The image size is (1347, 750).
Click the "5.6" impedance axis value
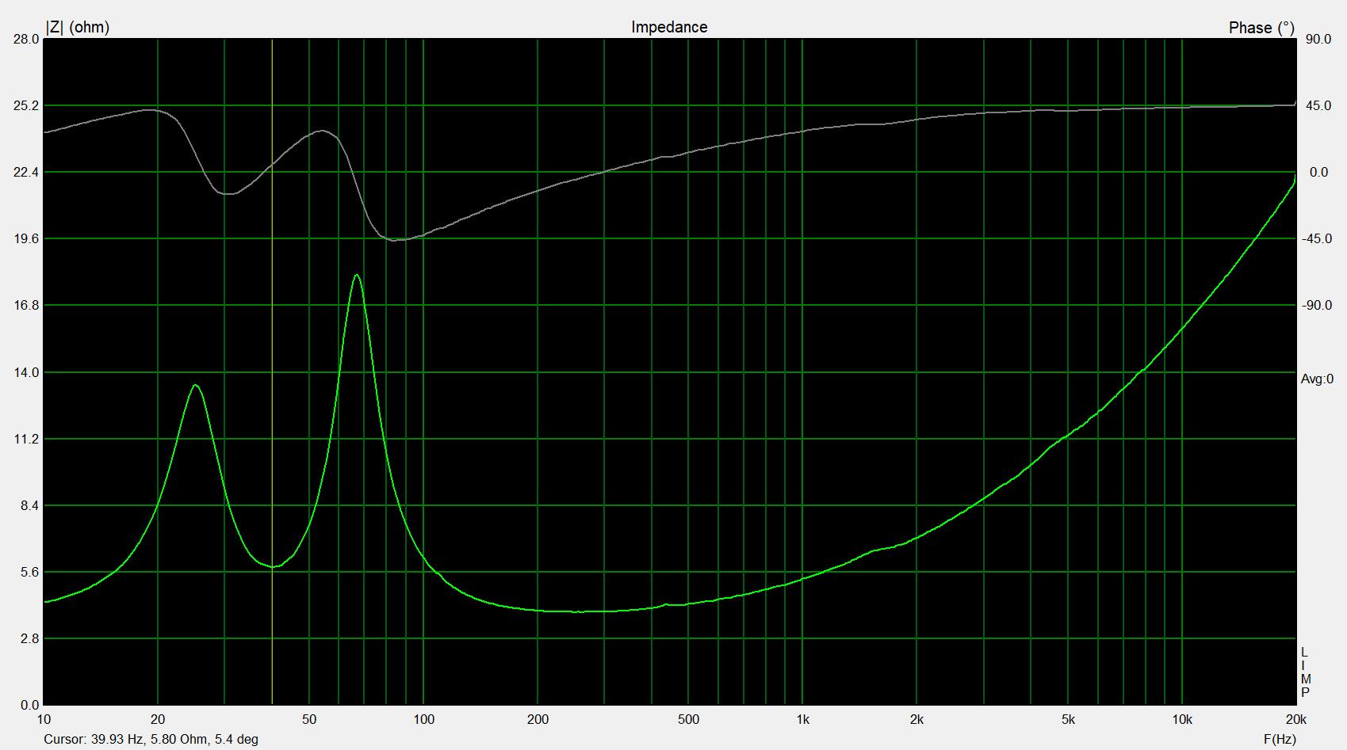click(x=28, y=572)
